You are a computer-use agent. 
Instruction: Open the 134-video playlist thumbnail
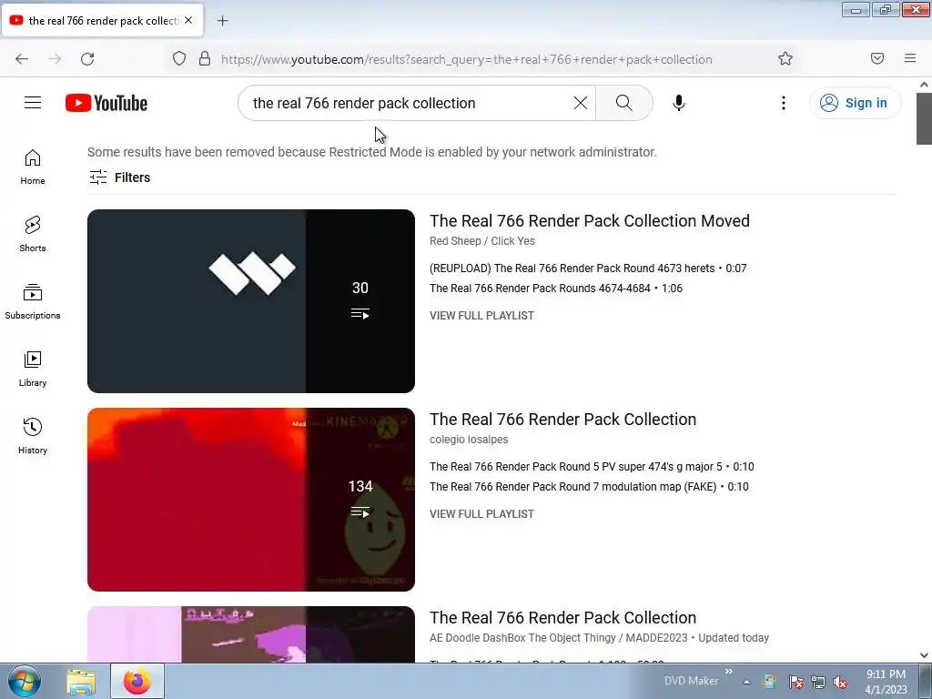point(251,500)
